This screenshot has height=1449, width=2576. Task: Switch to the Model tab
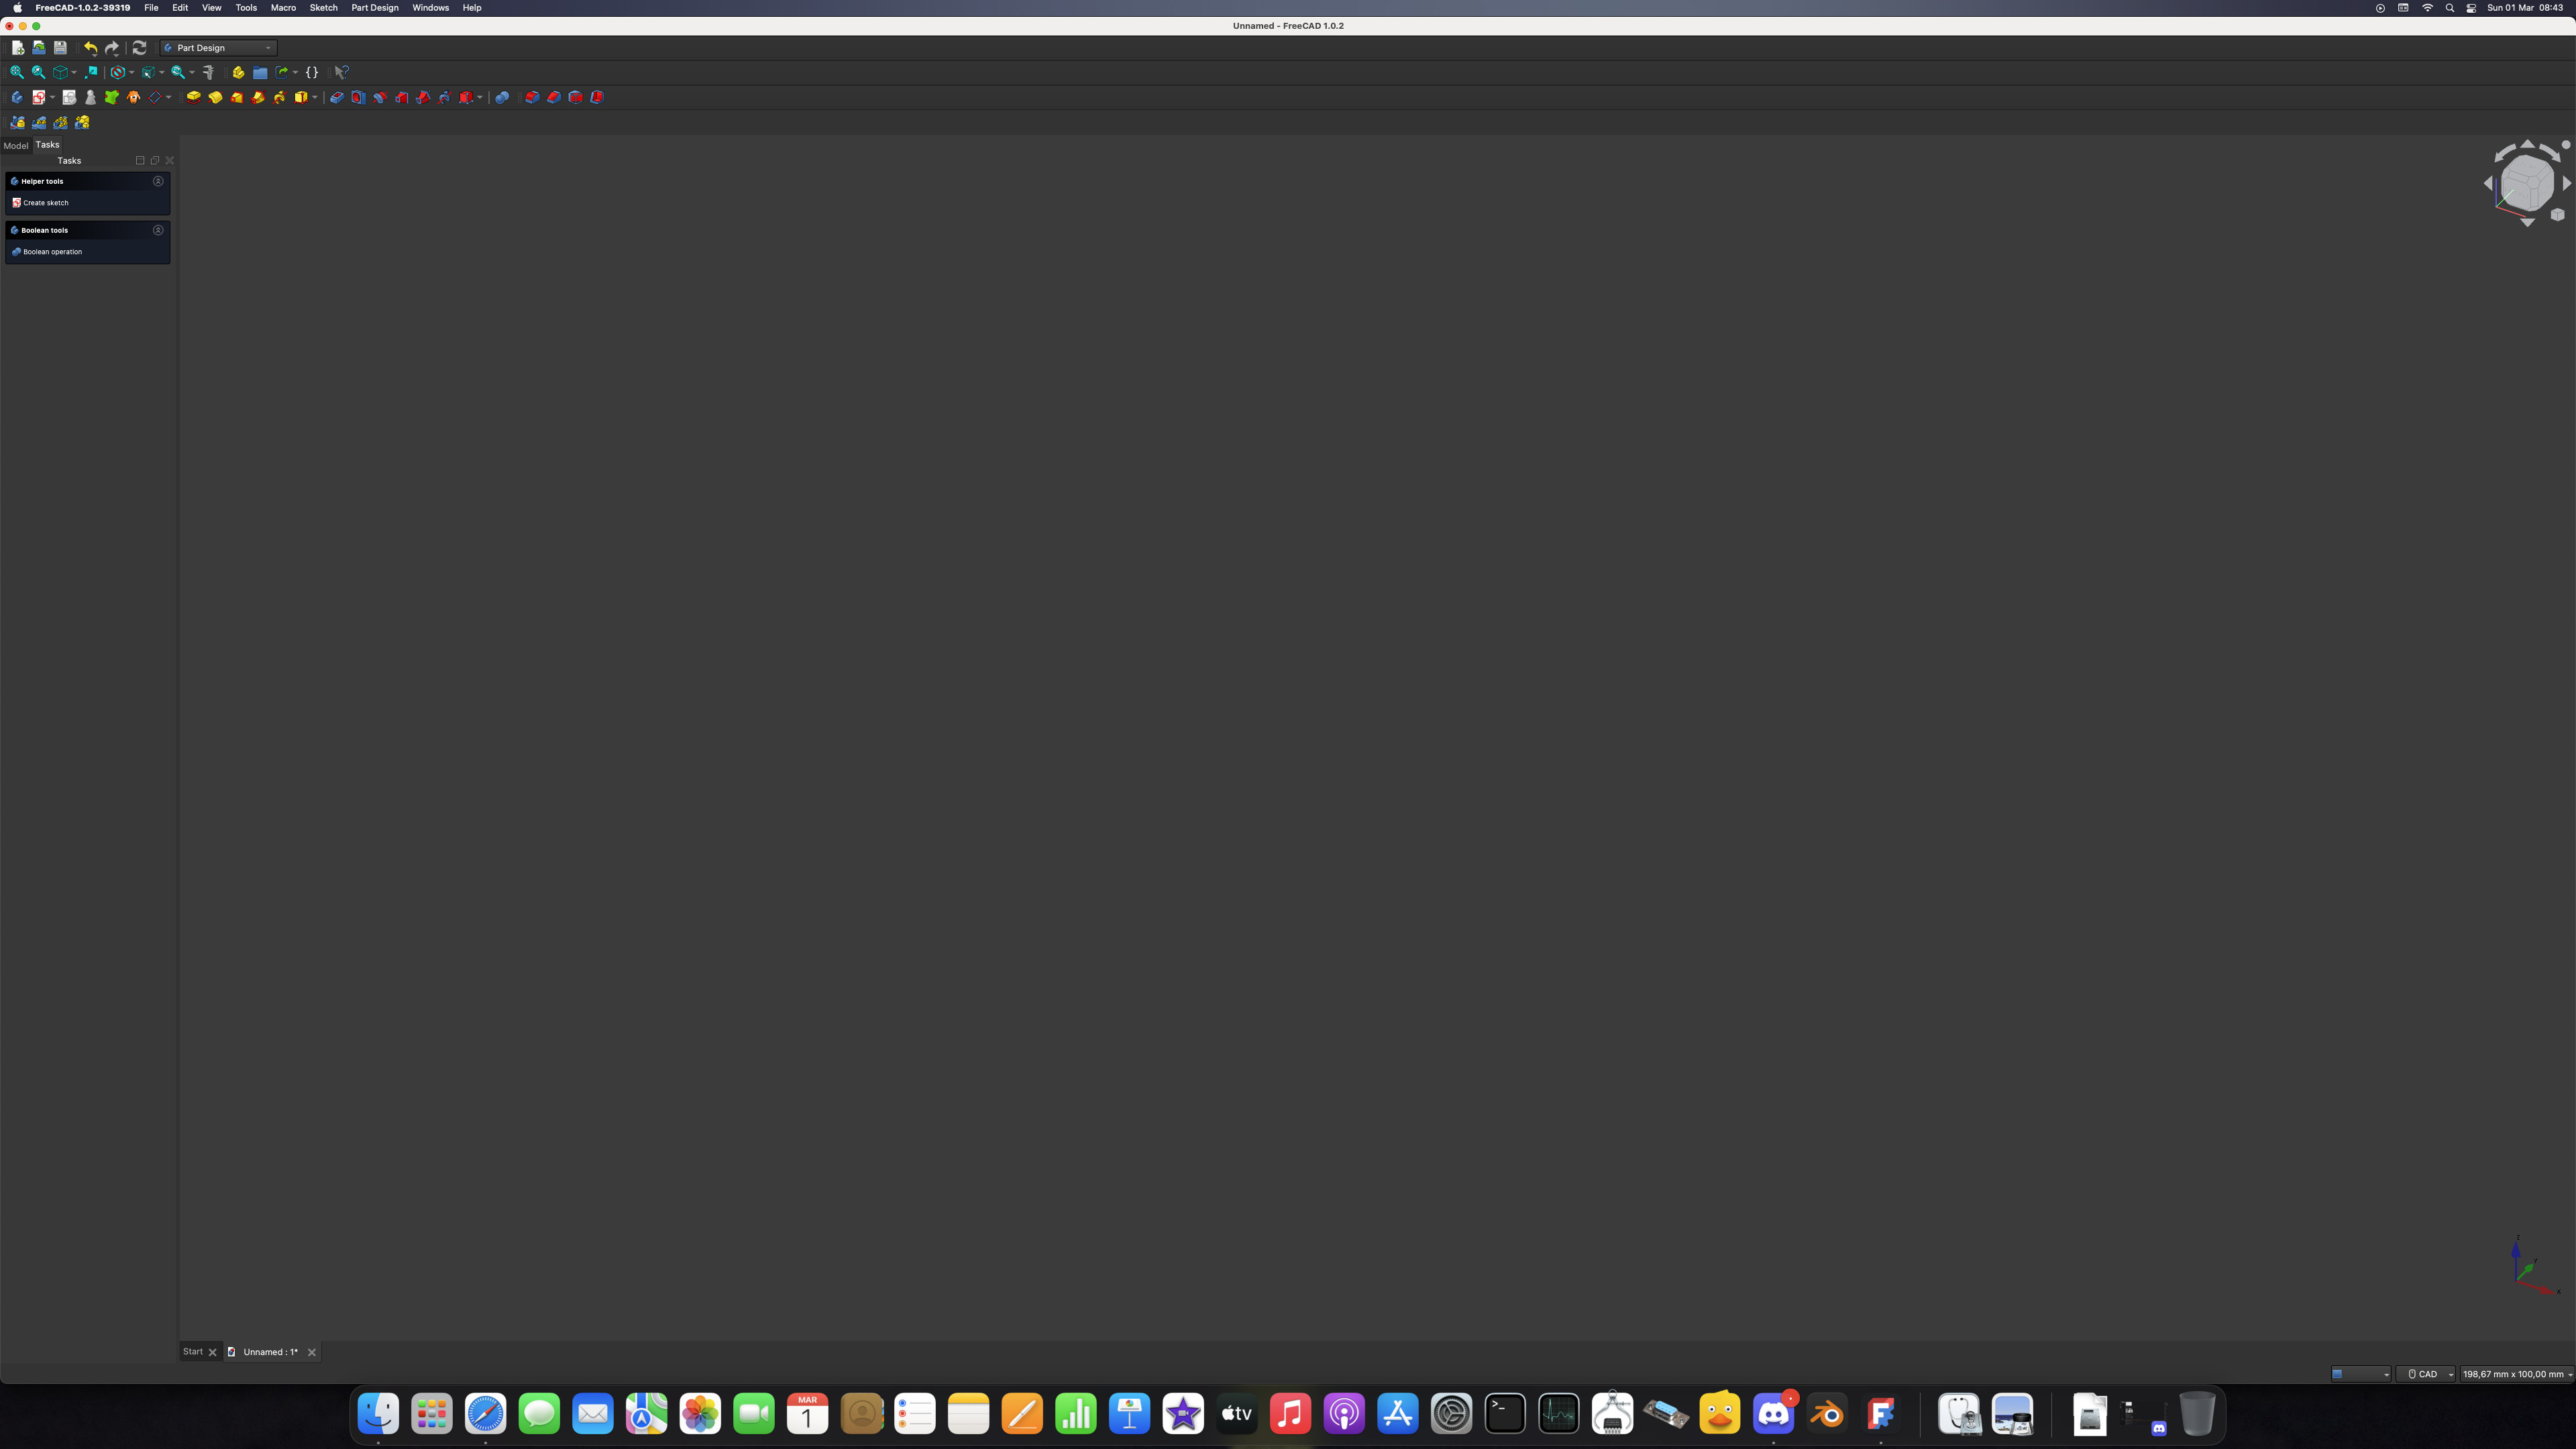[16, 145]
